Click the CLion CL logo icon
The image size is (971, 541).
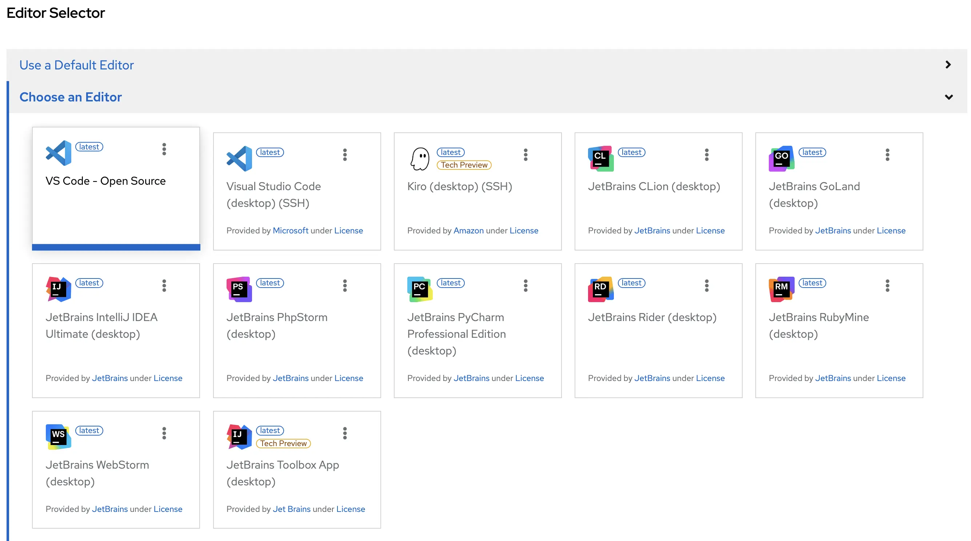601,159
